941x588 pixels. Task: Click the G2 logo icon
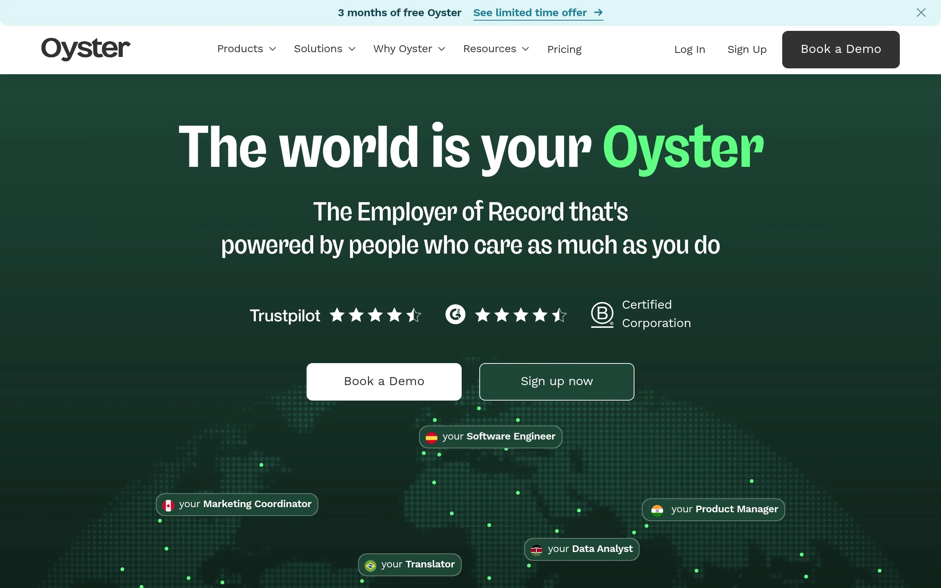coord(455,314)
